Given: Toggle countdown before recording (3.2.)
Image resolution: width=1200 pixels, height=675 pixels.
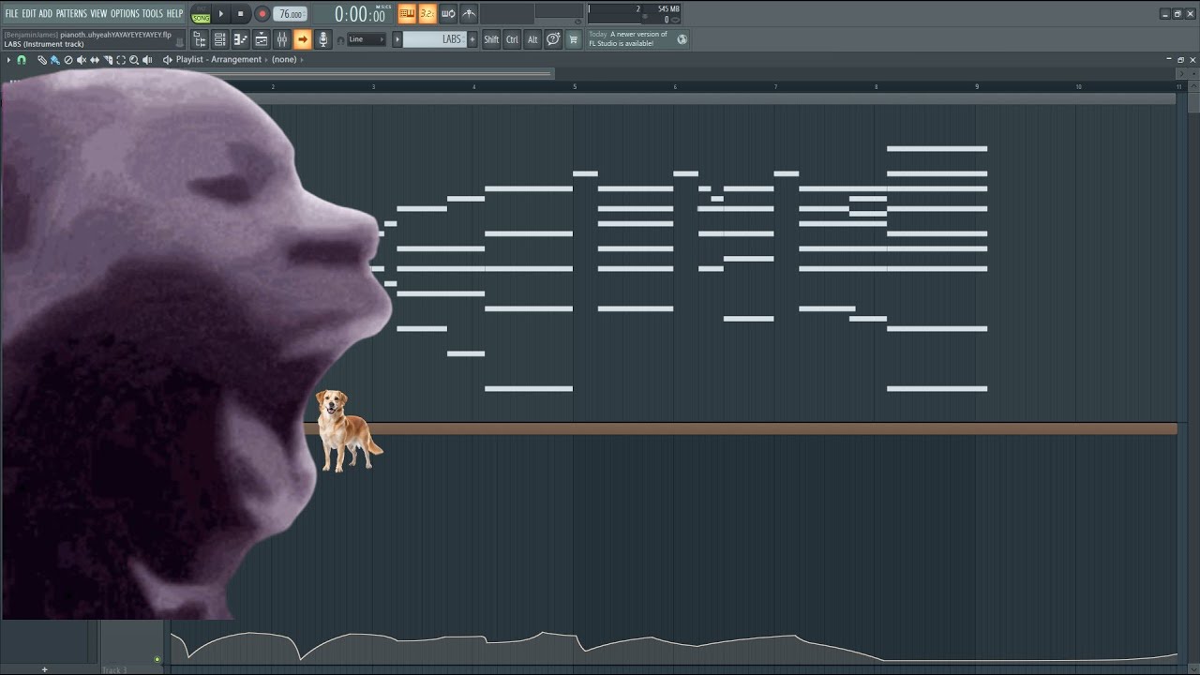Looking at the screenshot, I should 427,13.
